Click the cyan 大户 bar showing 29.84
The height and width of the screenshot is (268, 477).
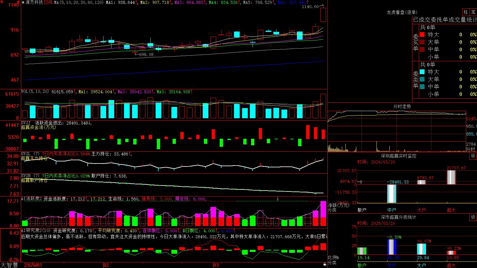[x=422, y=249]
